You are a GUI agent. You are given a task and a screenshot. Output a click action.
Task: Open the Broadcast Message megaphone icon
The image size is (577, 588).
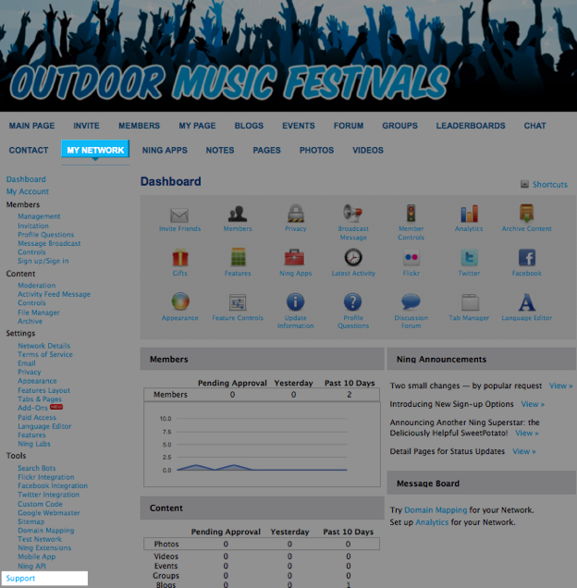coord(352,213)
